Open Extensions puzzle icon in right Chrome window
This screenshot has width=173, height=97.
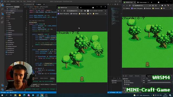click(x=162, y=5)
